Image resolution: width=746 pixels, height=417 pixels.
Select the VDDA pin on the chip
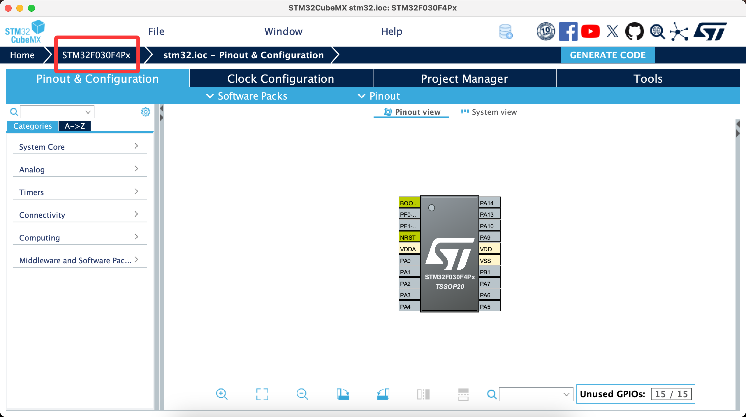click(409, 249)
